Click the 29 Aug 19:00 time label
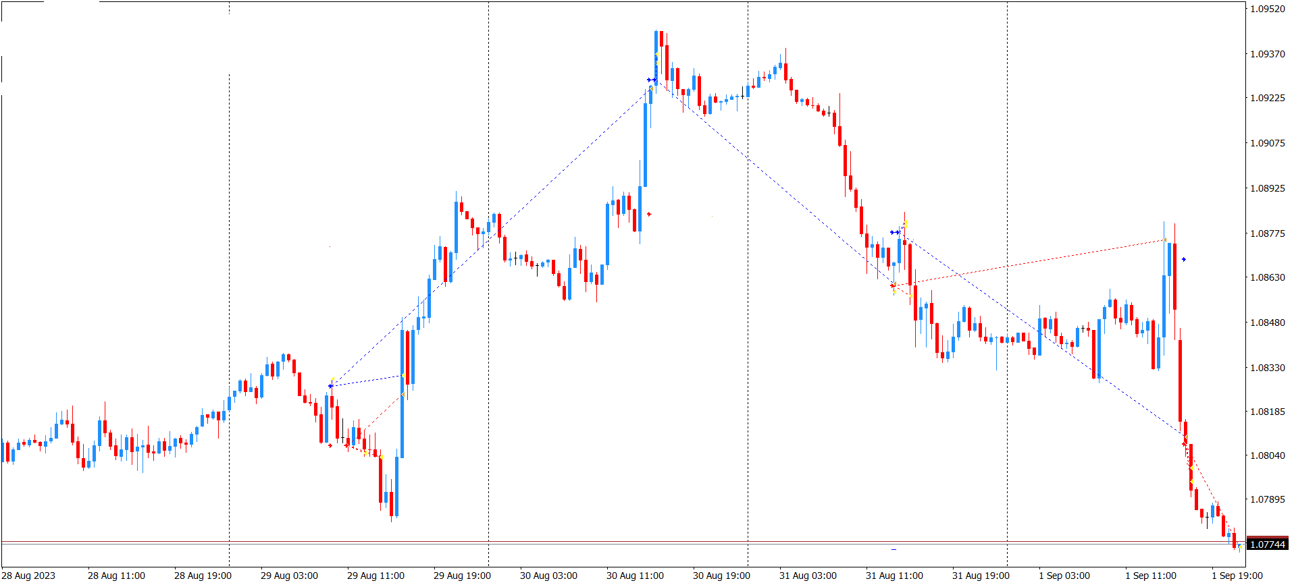 (x=462, y=576)
